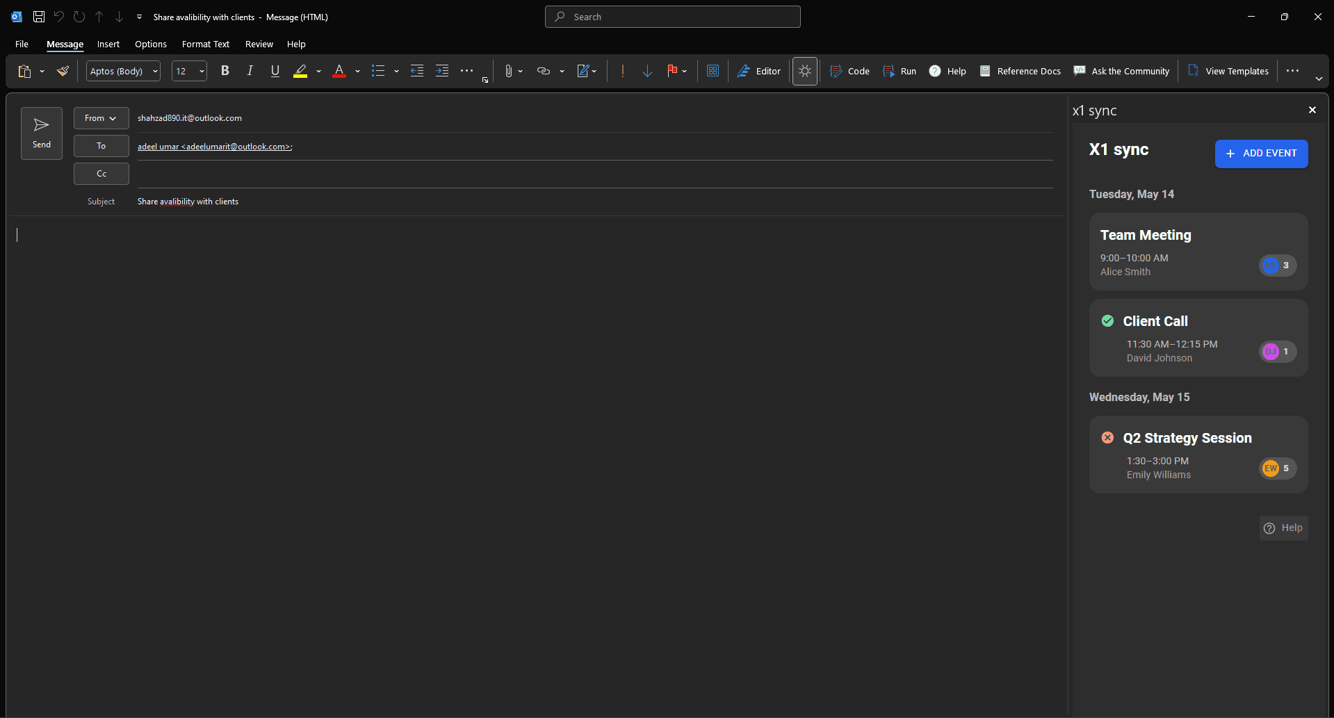1334x718 pixels.
Task: Increase paragraph indent
Action: coord(442,71)
